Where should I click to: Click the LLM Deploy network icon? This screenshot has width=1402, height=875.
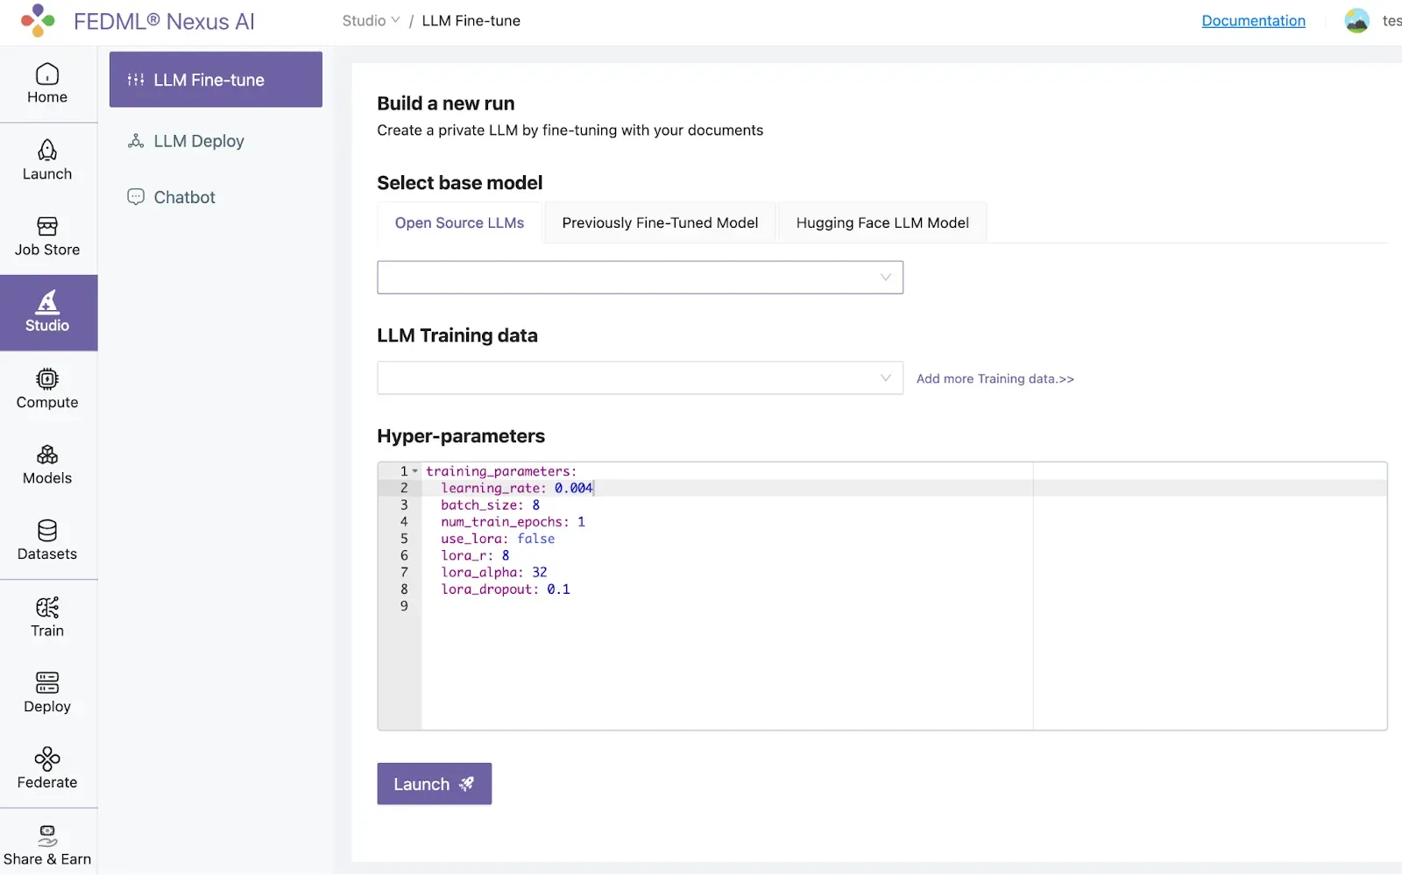136,141
